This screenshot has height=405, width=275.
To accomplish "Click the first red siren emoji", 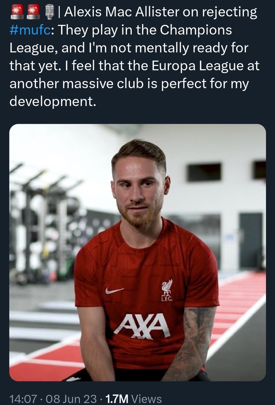I will (x=17, y=12).
